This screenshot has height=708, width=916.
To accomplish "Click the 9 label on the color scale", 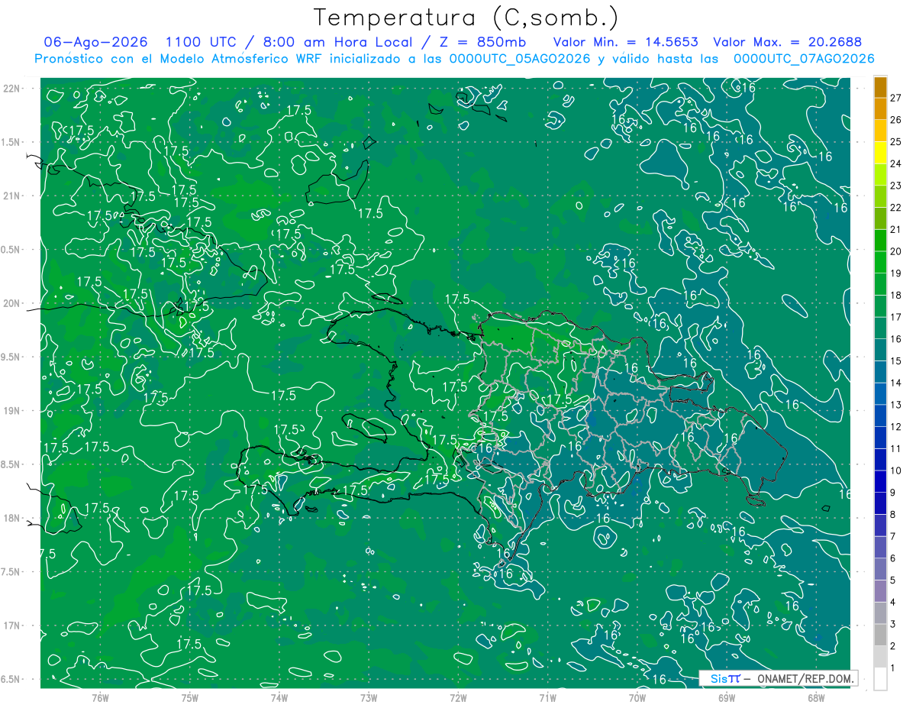I will pos(893,493).
